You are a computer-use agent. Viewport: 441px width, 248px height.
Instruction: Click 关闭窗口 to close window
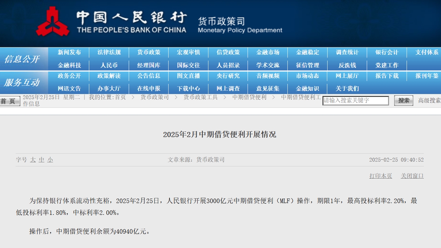tap(412, 176)
